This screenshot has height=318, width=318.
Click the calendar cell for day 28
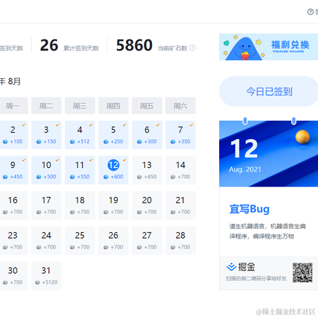pyautogui.click(x=180, y=241)
